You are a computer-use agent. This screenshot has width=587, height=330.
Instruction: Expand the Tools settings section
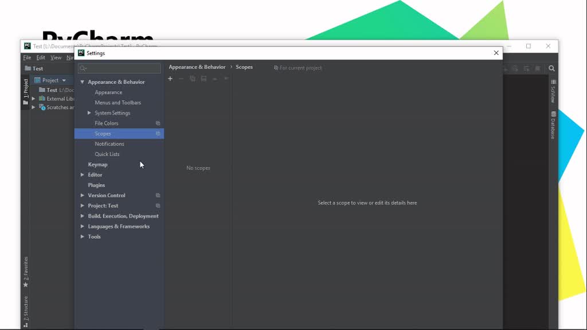(x=83, y=237)
